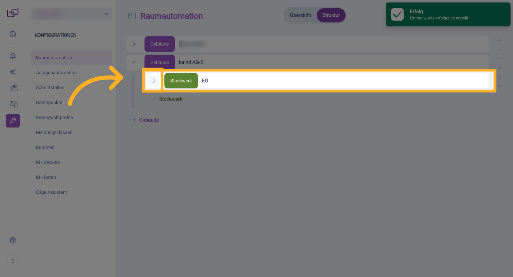Toggle the sidebar panel icon
Screen dimensions: 513x277
(x=132, y=16)
